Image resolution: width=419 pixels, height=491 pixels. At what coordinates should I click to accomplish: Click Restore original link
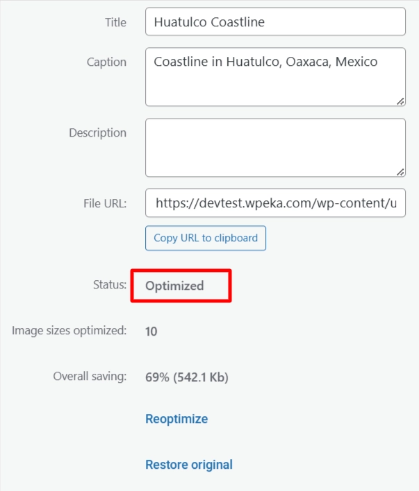189,465
